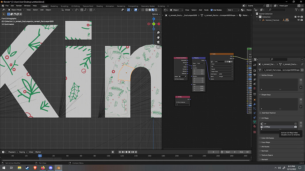Expand the Texture Space panel
The width and height of the screenshot is (305, 171).
click(x=267, y=155)
